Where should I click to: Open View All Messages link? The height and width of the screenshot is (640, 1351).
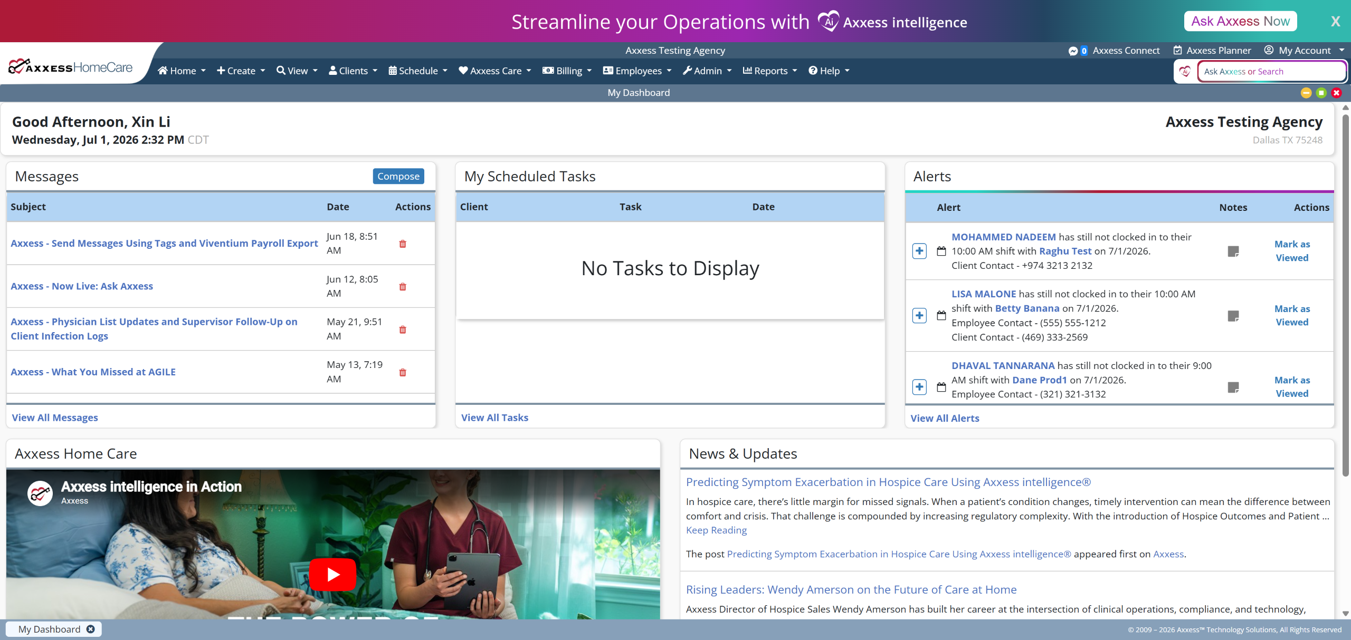tap(55, 418)
